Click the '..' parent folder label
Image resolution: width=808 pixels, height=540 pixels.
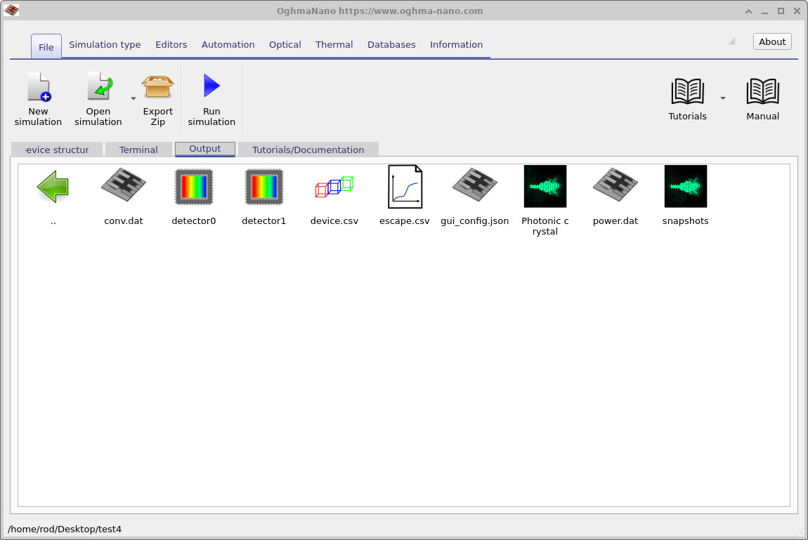[53, 222]
